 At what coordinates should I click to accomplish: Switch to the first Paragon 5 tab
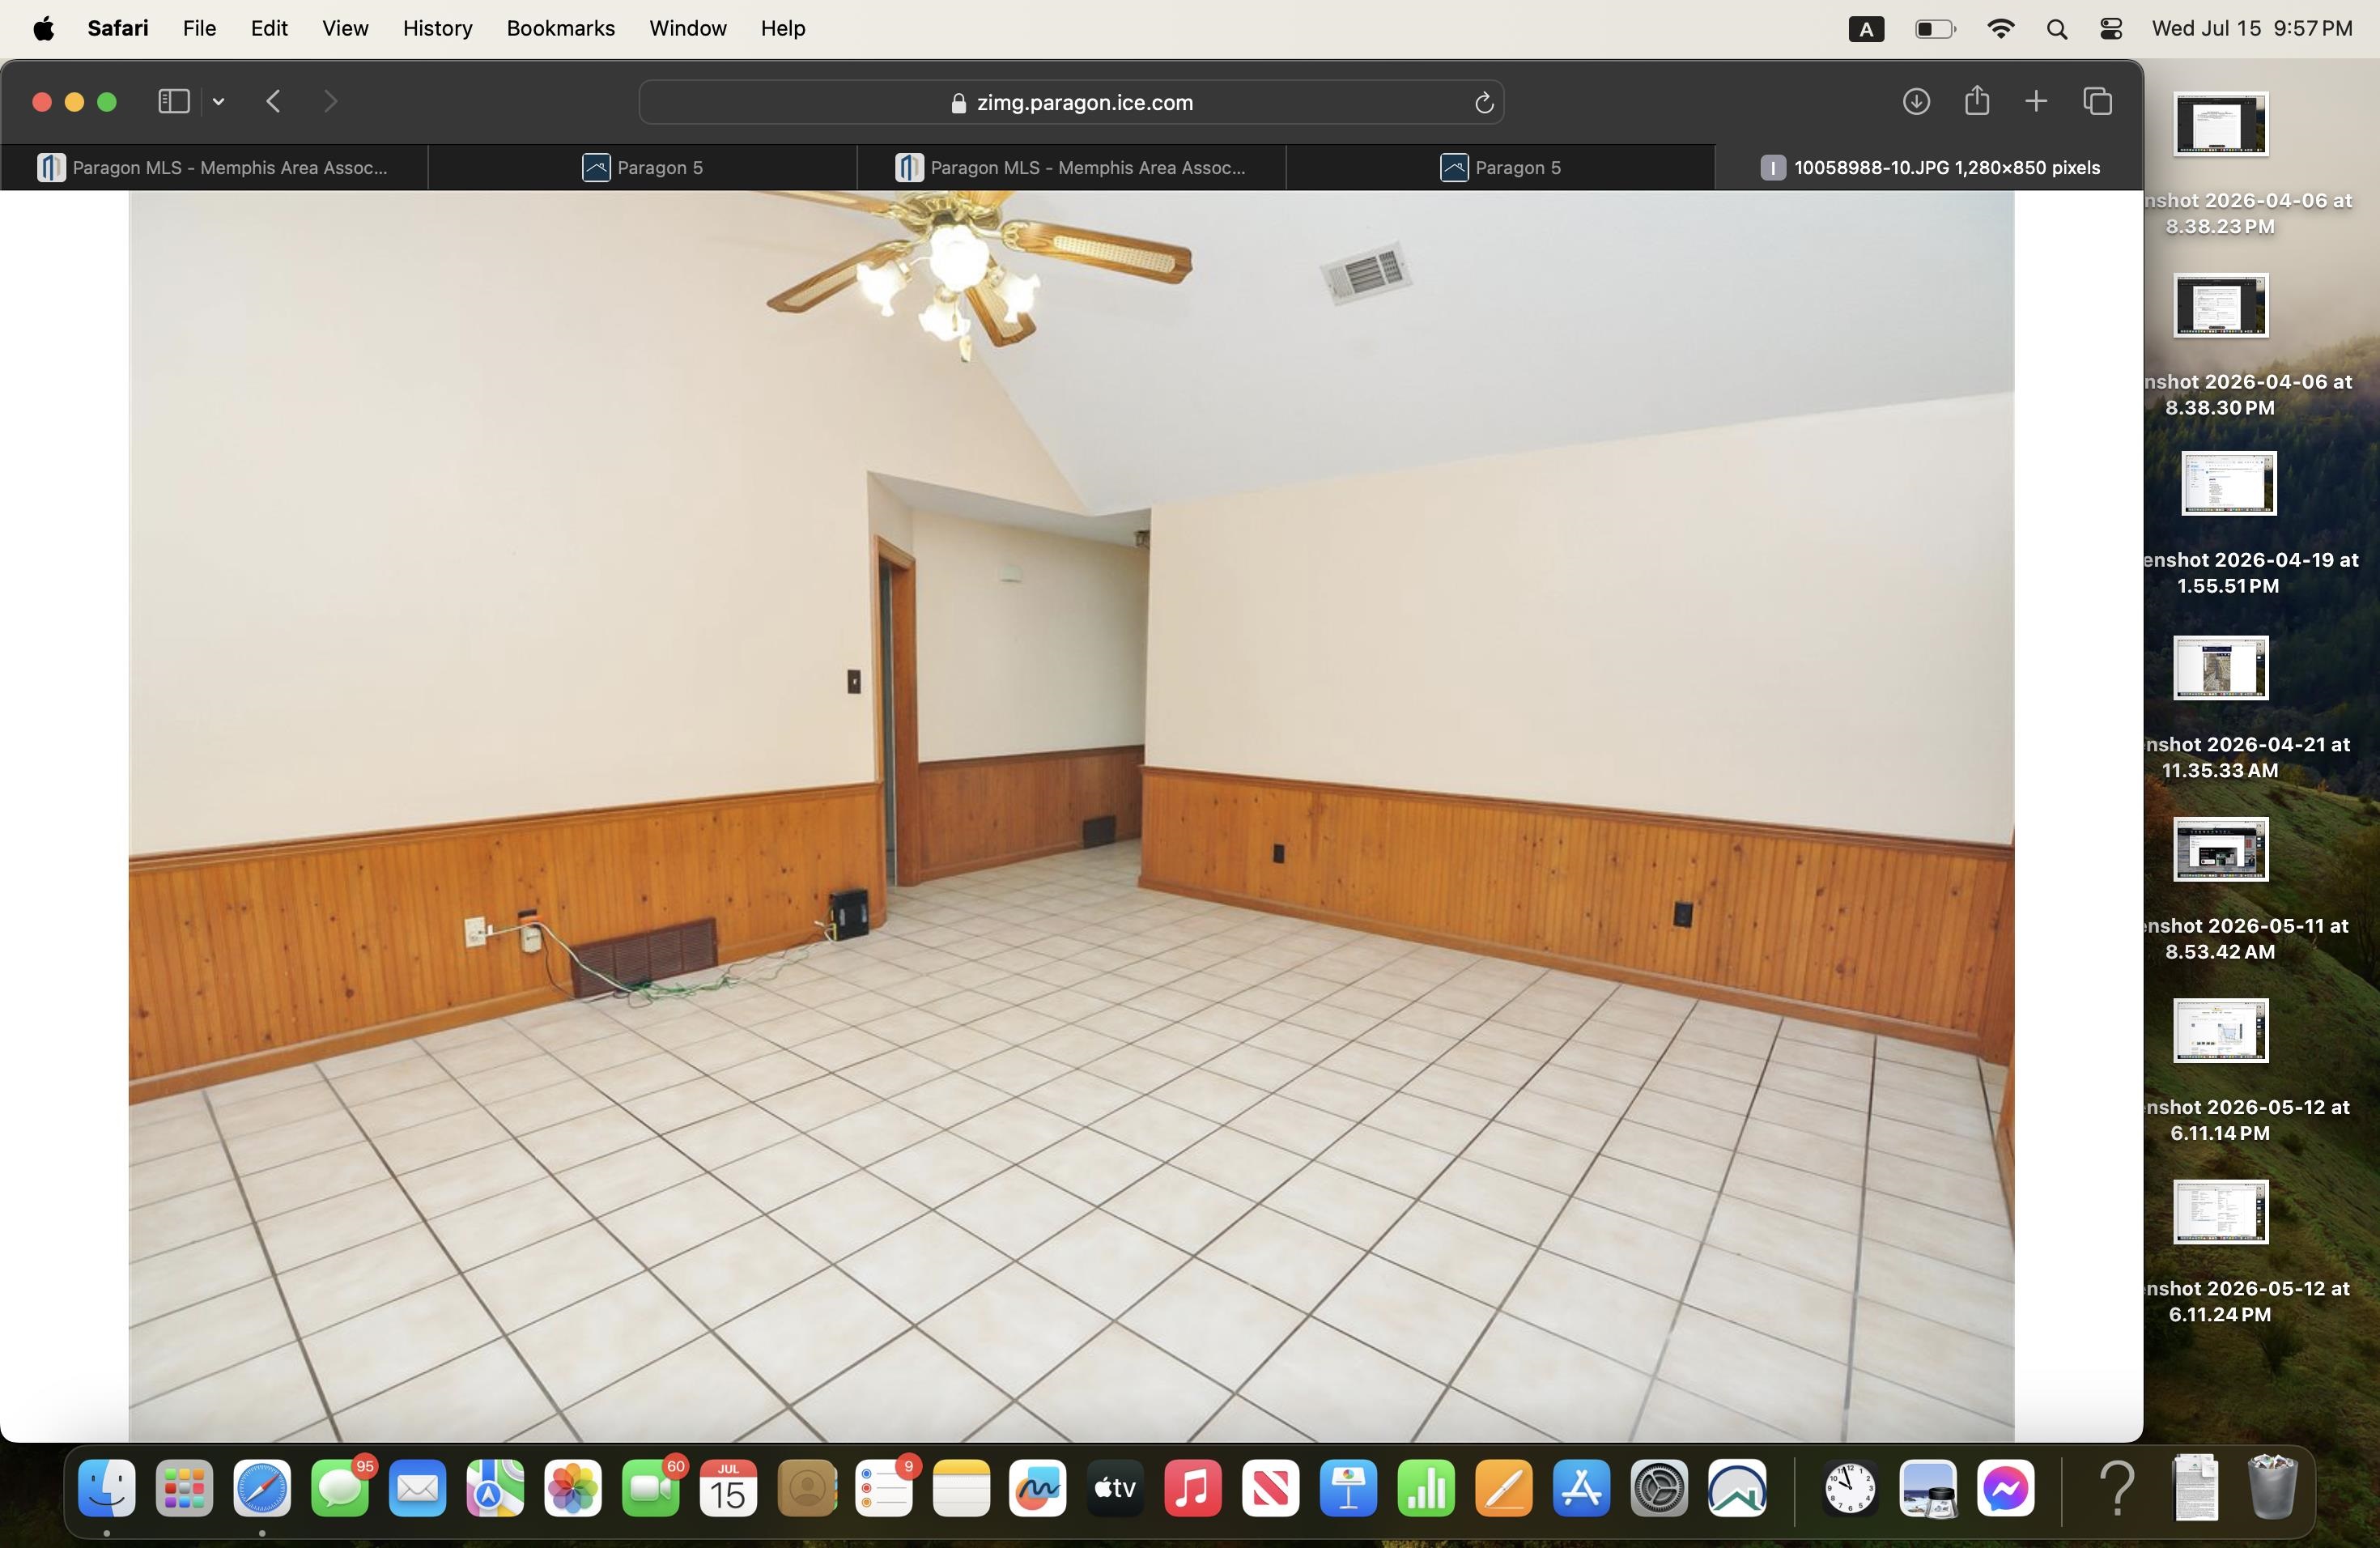pyautogui.click(x=643, y=167)
